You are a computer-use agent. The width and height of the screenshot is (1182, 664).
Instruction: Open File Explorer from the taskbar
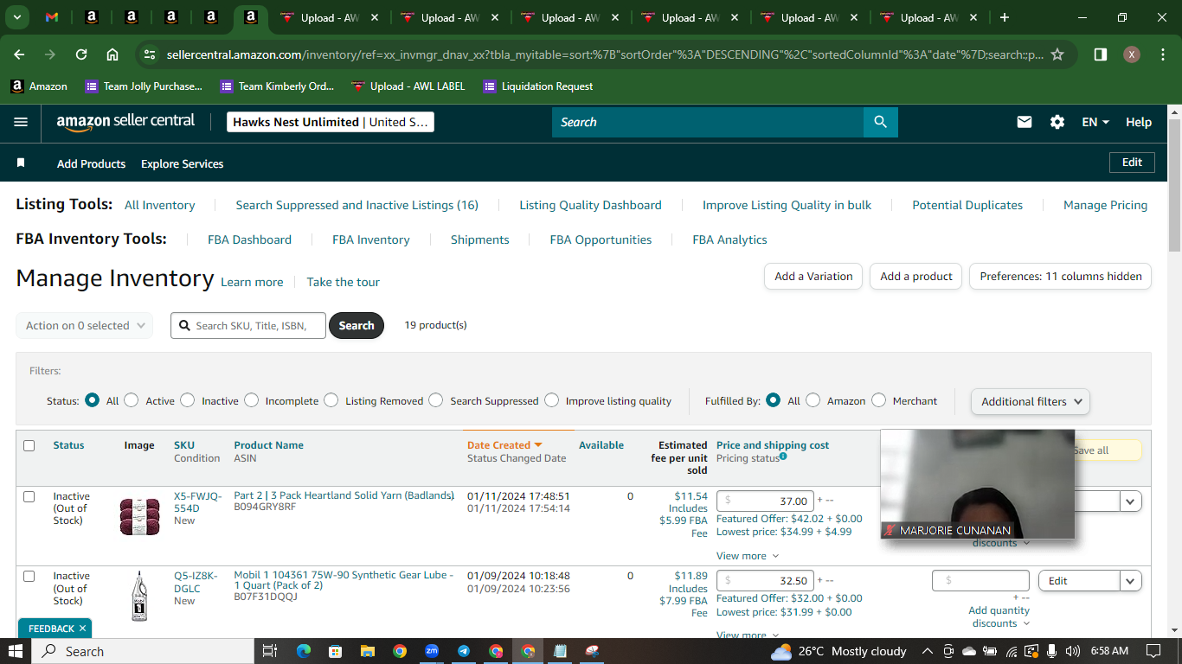pos(368,651)
